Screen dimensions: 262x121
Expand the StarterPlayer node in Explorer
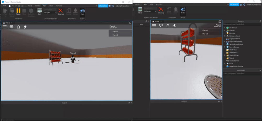click(x=225, y=55)
